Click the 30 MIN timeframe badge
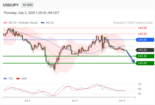This screenshot has height=105, width=155. click(x=28, y=5)
